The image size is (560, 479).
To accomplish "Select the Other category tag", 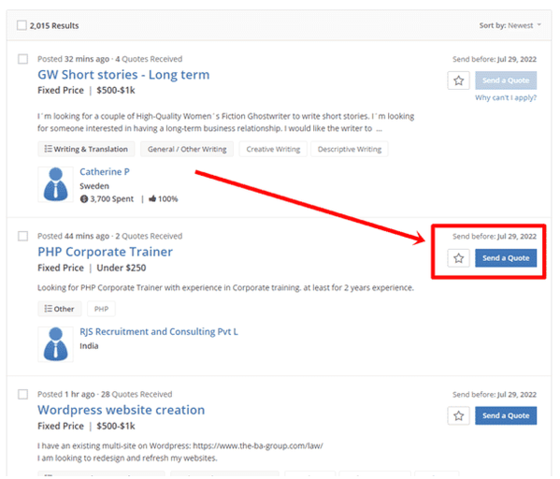I will point(60,309).
